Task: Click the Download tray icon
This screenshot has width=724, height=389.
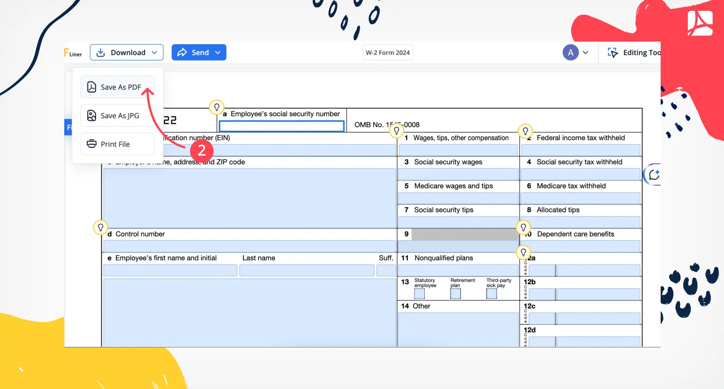Action: pos(100,52)
